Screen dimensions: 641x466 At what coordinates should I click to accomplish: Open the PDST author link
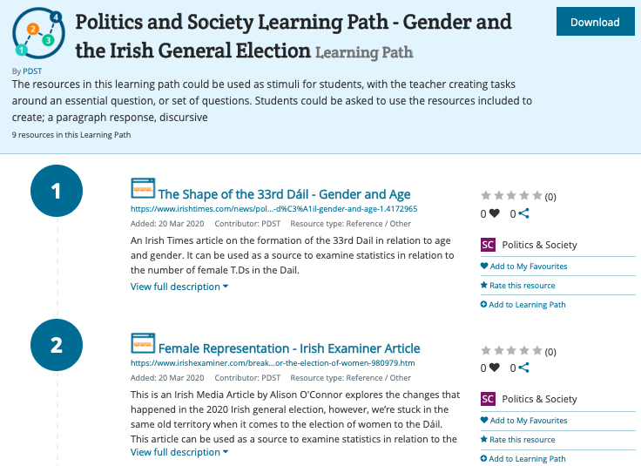pos(32,71)
